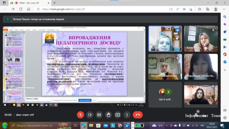Open the participants panel showing 12 people

tap(196, 115)
